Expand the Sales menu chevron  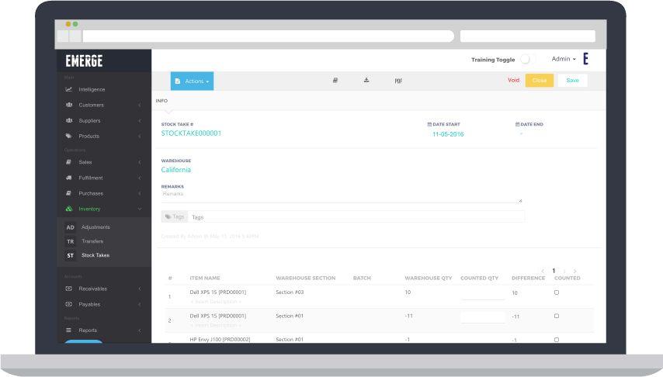(x=140, y=162)
